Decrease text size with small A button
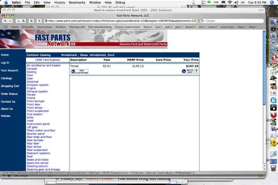The width and height of the screenshot is (278, 185). click(18, 21)
